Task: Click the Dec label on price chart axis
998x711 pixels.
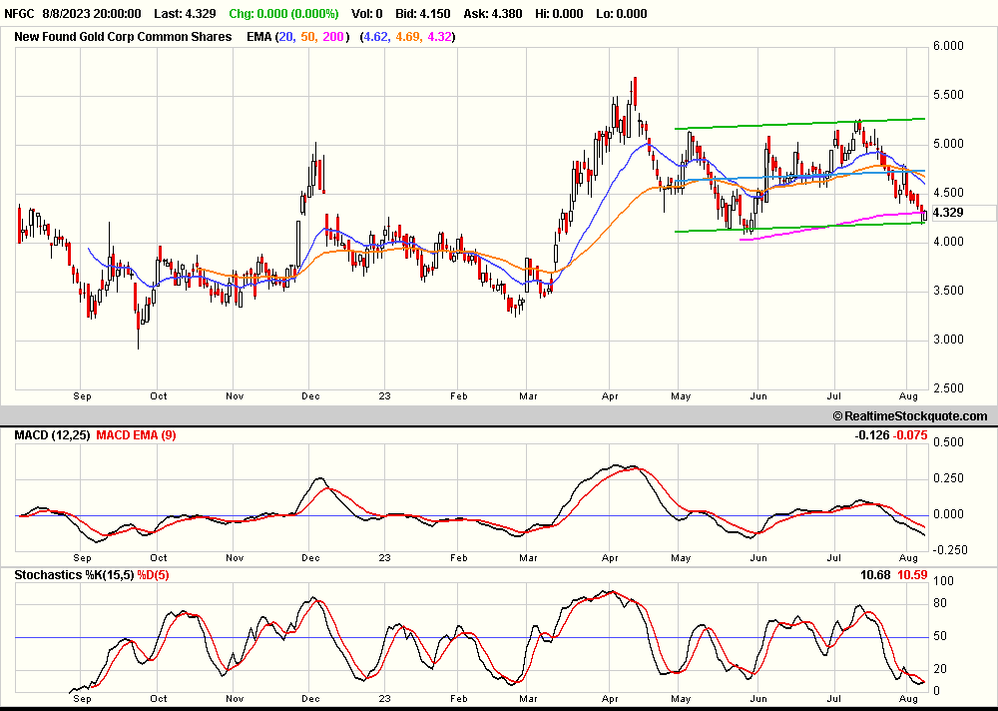Action: pos(310,396)
